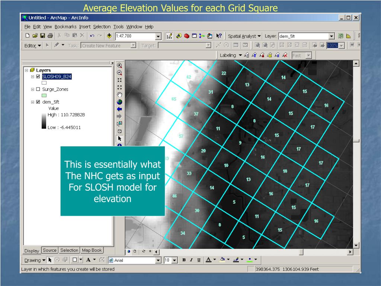Show the Command Line window icon
This screenshot has width=381, height=286.
coord(194,36)
